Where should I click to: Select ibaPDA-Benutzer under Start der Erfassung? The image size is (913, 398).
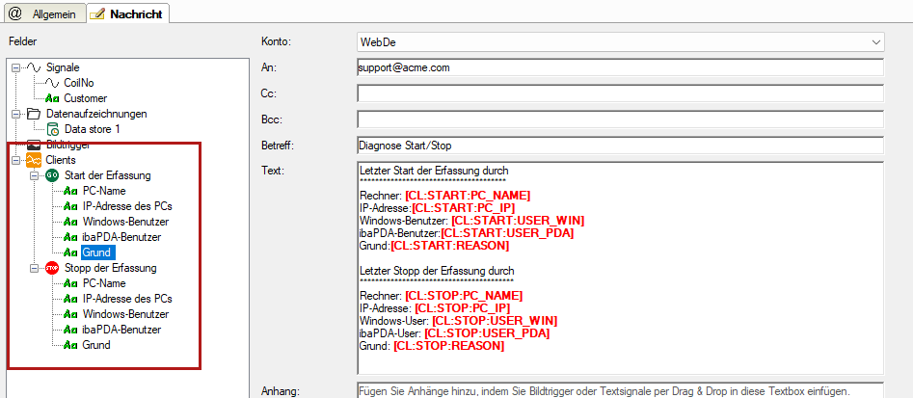tap(121, 237)
